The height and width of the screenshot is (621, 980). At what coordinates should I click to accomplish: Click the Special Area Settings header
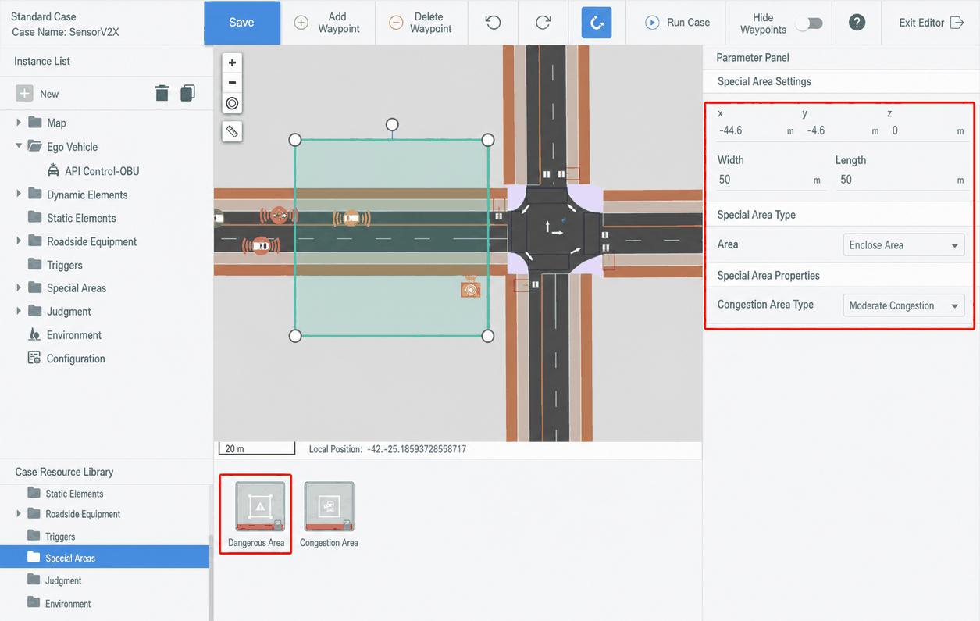[x=764, y=81]
